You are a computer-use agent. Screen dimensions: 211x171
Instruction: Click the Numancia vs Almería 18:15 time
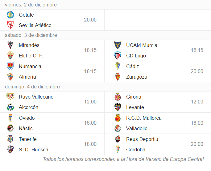(x=90, y=71)
